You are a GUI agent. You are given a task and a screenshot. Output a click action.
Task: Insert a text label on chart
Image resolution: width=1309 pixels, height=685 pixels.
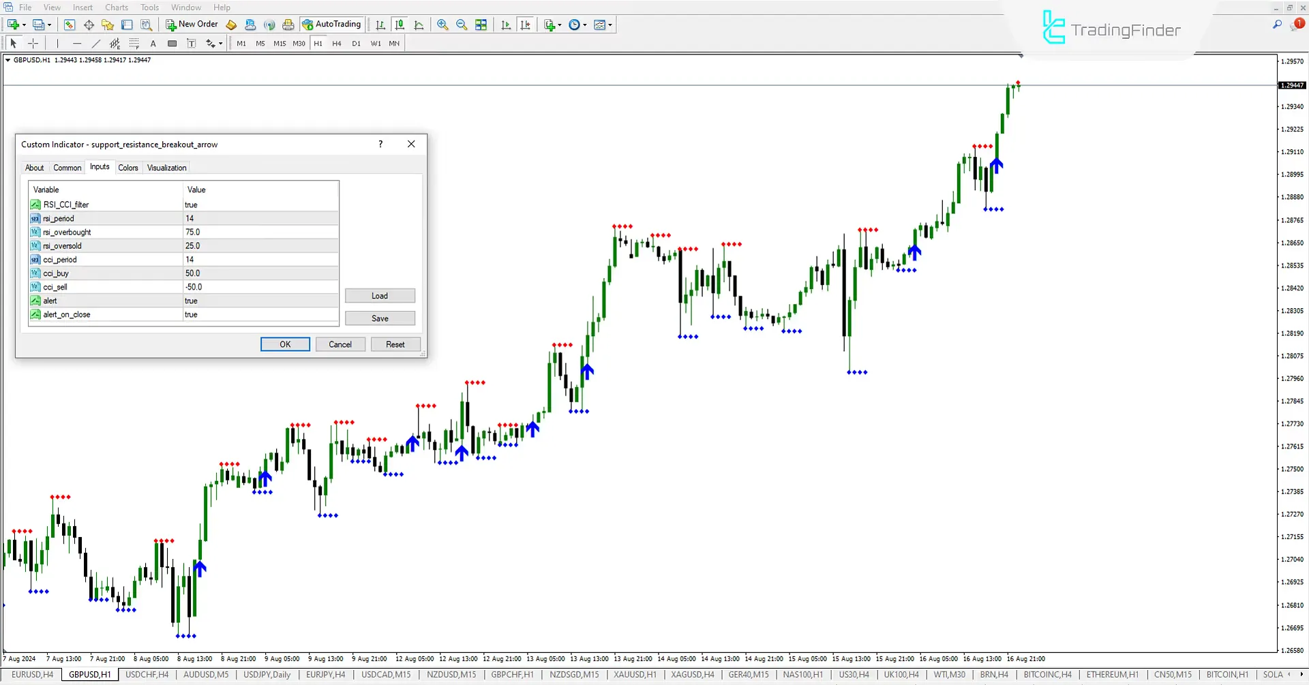tap(192, 43)
